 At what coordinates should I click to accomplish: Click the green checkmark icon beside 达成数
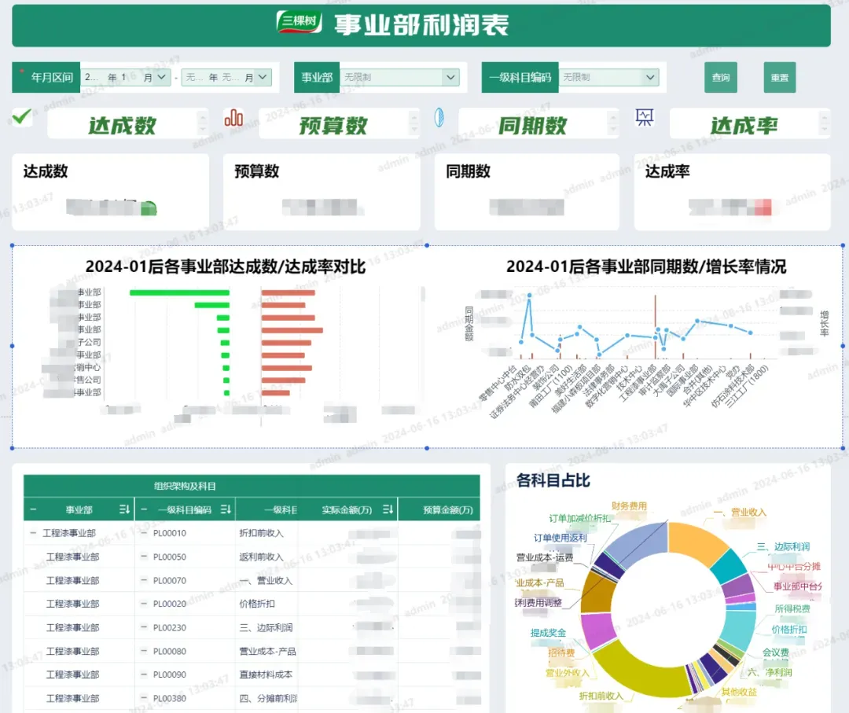coord(22,116)
